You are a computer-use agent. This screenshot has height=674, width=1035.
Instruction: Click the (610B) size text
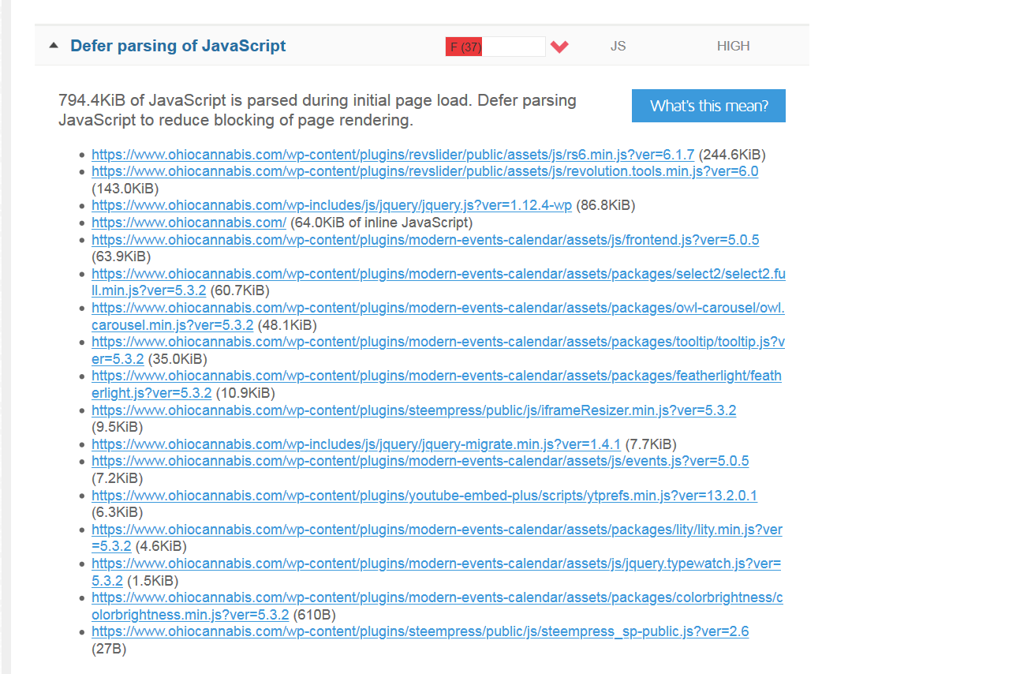coord(314,614)
